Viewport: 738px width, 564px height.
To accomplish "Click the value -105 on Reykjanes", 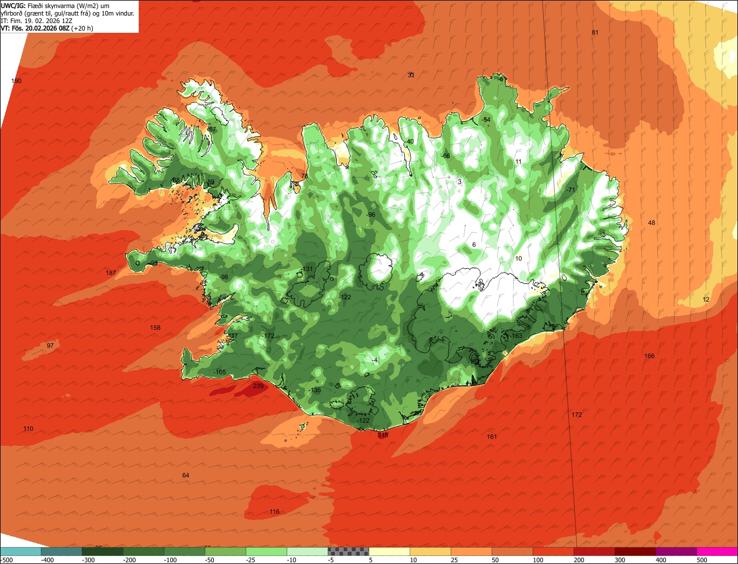I will (x=220, y=372).
